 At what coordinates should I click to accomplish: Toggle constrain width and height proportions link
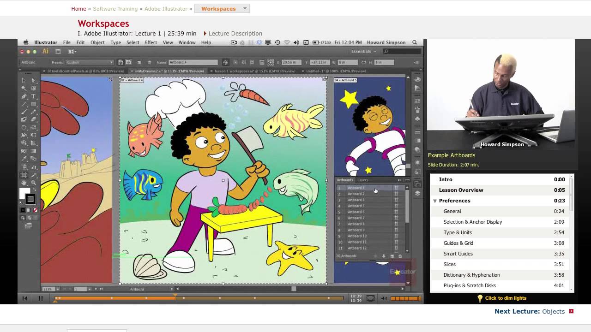tap(364, 62)
